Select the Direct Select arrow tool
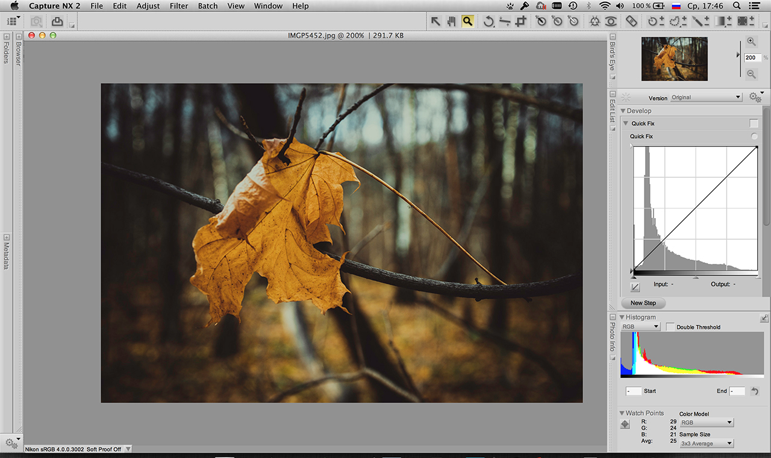The height and width of the screenshot is (458, 771). (x=435, y=22)
